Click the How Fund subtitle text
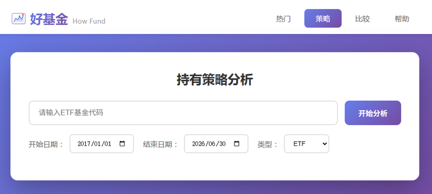The height and width of the screenshot is (194, 432). pyautogui.click(x=89, y=21)
